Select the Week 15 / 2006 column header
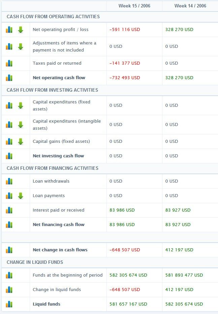The width and height of the screenshot is (218, 314). pyautogui.click(x=134, y=6)
